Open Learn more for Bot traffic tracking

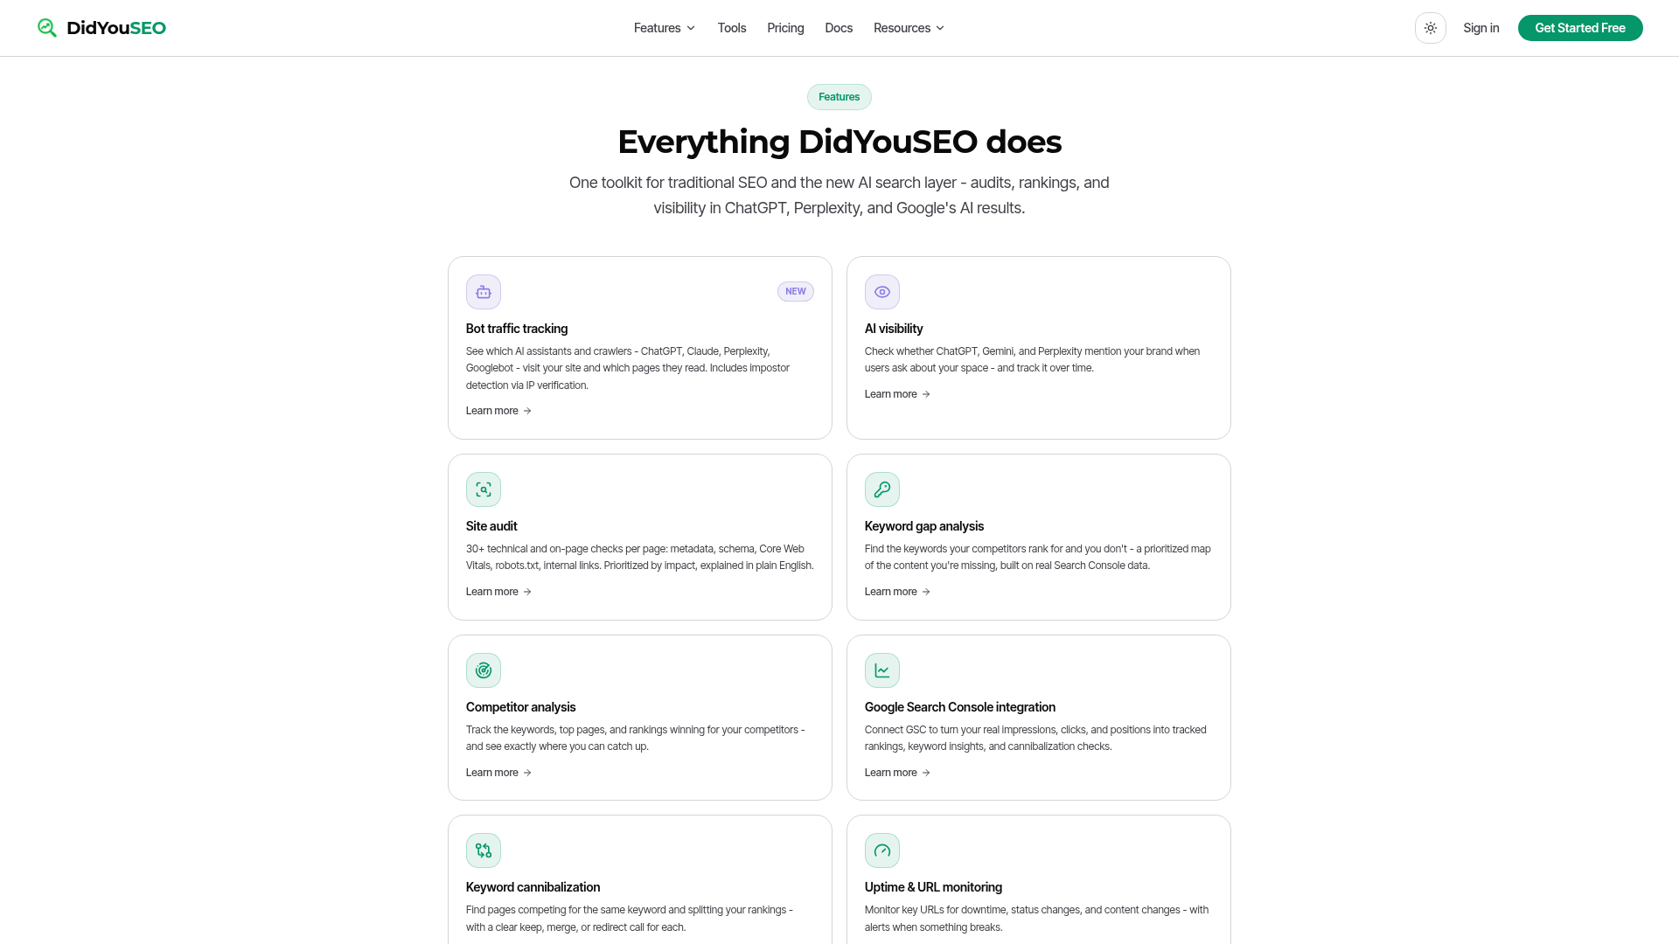click(498, 411)
